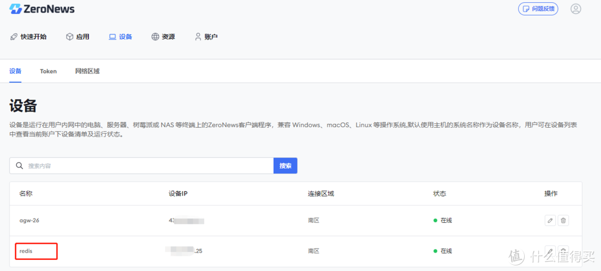The width and height of the screenshot is (601, 271).
Task: Click the 在线 status of agw-26
Action: [443, 220]
